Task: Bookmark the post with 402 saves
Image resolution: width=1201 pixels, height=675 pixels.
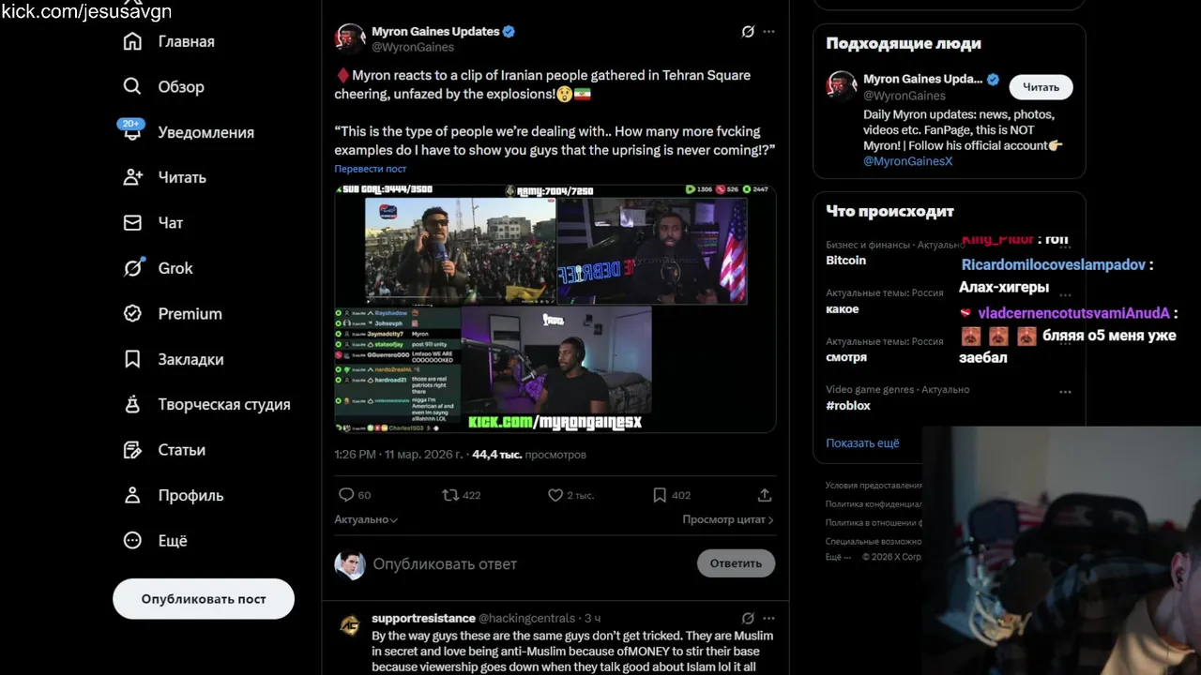Action: point(660,495)
